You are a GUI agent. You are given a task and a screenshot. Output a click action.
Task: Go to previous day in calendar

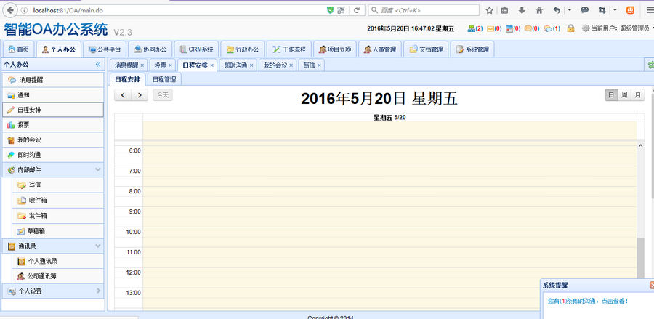coord(123,95)
